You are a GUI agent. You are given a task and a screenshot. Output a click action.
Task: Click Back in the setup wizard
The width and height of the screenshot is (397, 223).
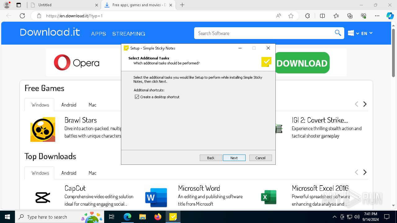211,158
